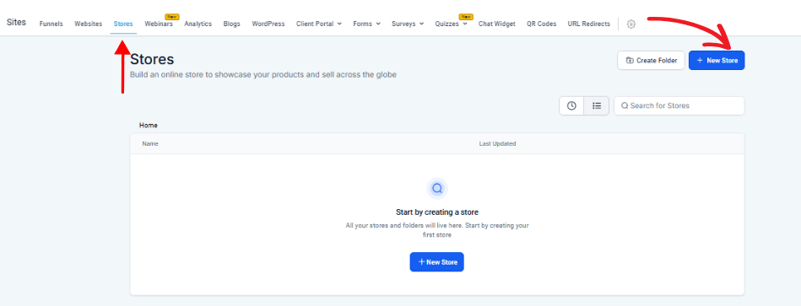The image size is (801, 306).
Task: Switch to list view icon
Action: (596, 105)
